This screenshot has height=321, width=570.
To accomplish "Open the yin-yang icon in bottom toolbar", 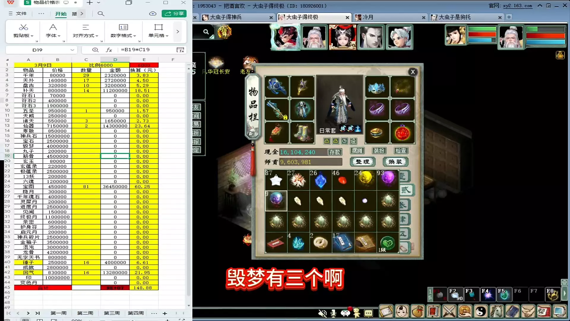I will 481,311.
